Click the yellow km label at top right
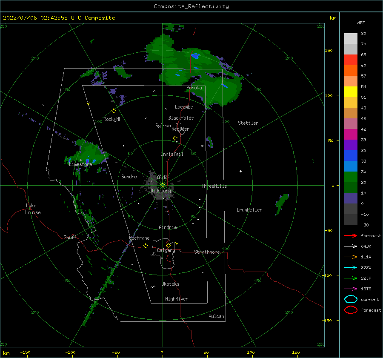The height and width of the screenshot is (358, 383). (333, 18)
